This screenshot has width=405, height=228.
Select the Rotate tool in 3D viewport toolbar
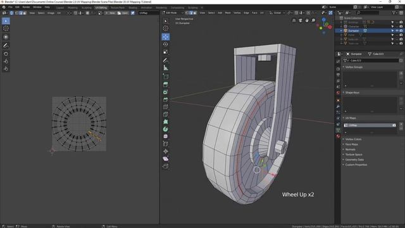(x=166, y=44)
